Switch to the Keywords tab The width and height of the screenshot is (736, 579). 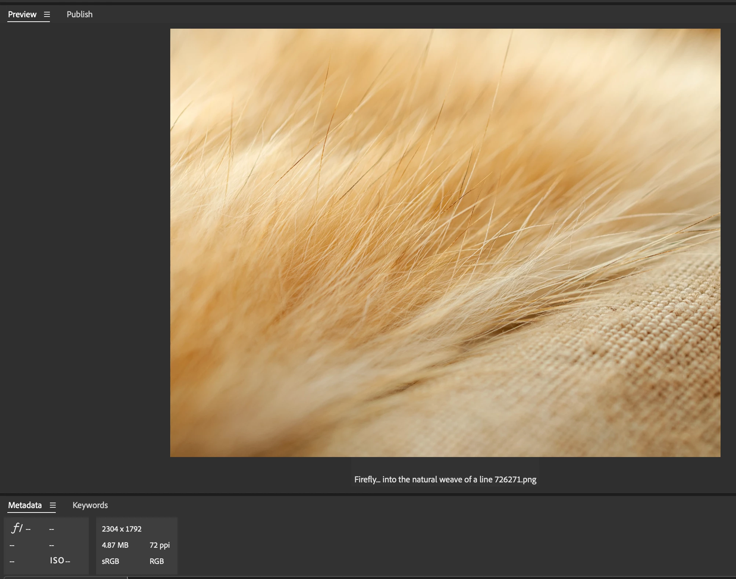coord(90,505)
